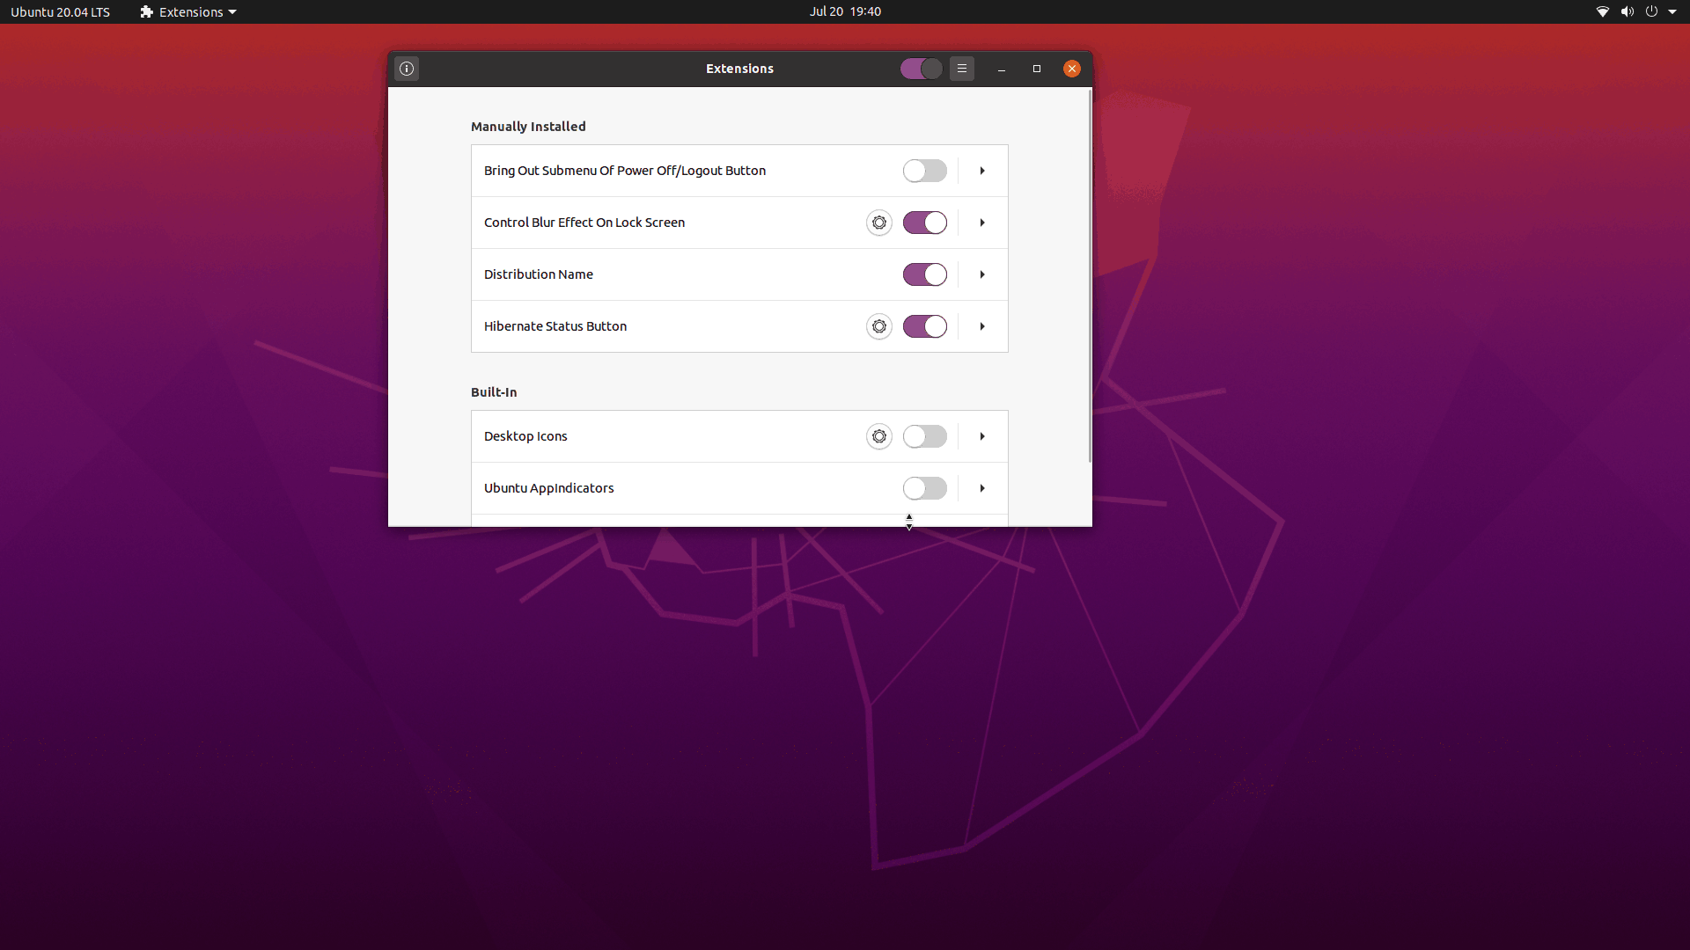Click the volume icon in the top bar
The width and height of the screenshot is (1690, 950).
pyautogui.click(x=1626, y=11)
